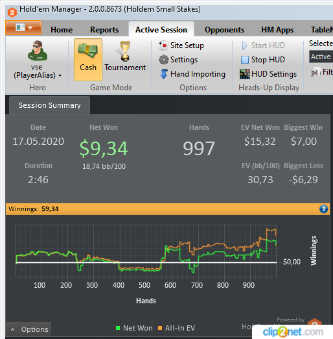Select the Session Summary tab

click(x=49, y=105)
